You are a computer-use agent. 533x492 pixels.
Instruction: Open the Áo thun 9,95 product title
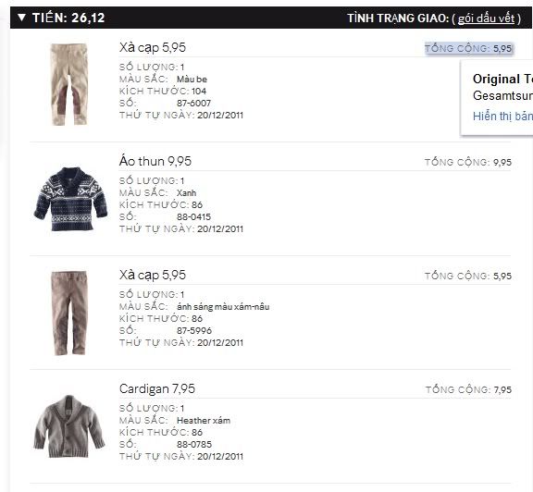point(155,161)
